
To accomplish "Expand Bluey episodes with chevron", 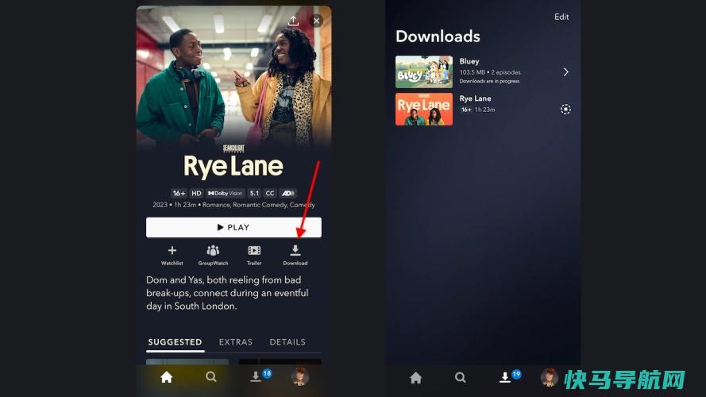I will [566, 72].
